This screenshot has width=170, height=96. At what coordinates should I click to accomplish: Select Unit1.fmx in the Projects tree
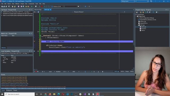click(143, 29)
